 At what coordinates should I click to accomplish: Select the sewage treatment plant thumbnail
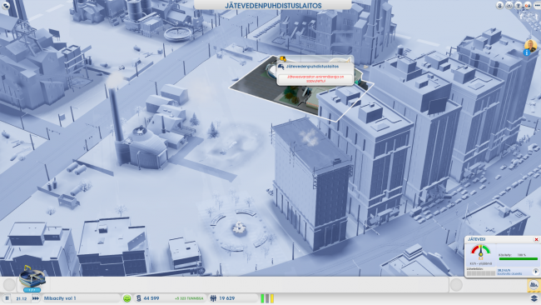[x=32, y=279]
